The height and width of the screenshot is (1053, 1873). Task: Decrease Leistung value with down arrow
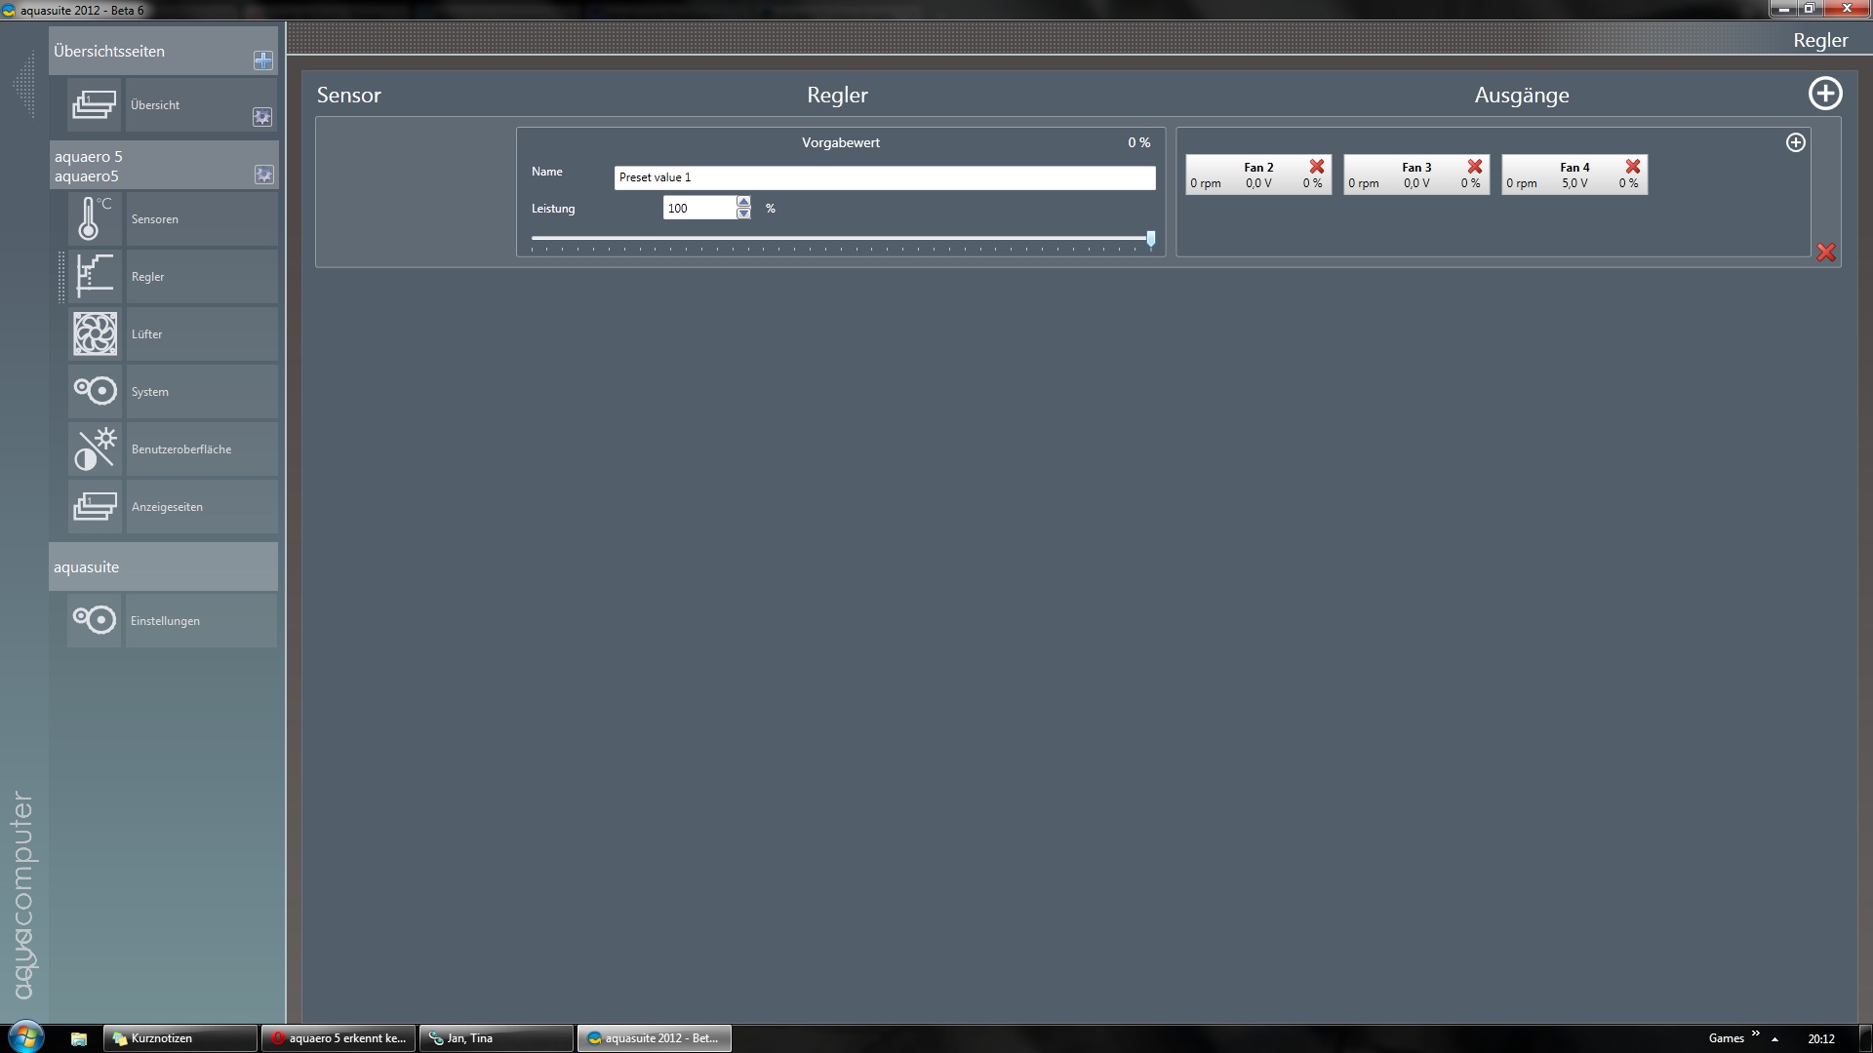pyautogui.click(x=743, y=214)
